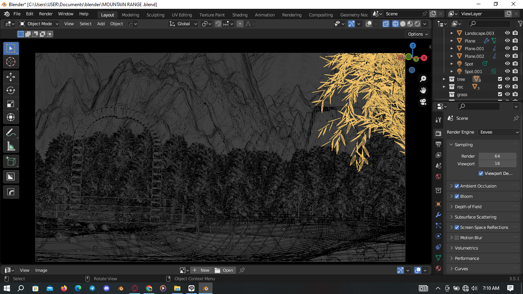
Task: Expand the Volumetrics panel
Action: click(483, 248)
